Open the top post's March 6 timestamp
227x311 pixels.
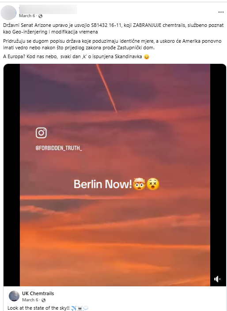pos(27,16)
